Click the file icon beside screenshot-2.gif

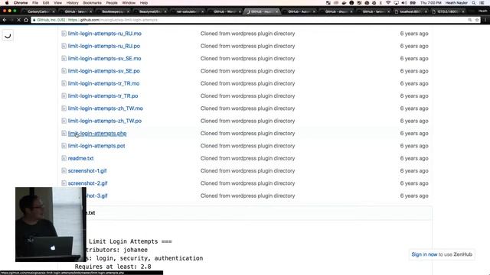coord(64,183)
